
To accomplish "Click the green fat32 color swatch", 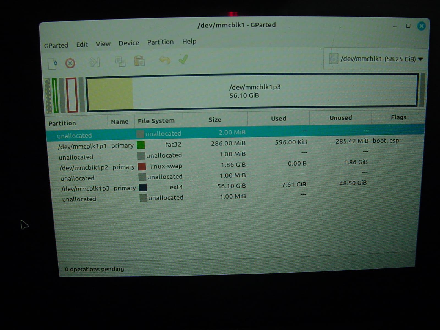I will [x=141, y=145].
